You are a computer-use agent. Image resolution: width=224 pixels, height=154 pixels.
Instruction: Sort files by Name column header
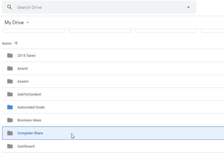tap(7, 43)
